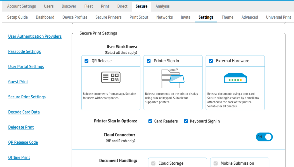Click the Printer Sign In printer icon
This screenshot has height=167, width=294.
pos(173,78)
